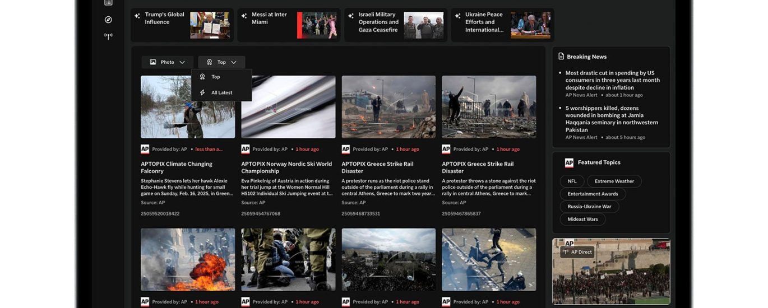Open the broadcast antenna sidebar icon
This screenshot has height=308, width=768.
click(x=108, y=36)
